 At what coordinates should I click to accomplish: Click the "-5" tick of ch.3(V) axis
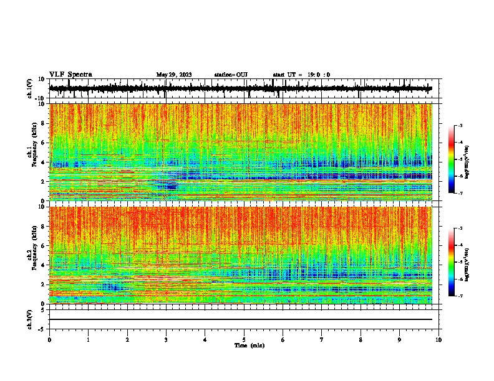[42, 329]
